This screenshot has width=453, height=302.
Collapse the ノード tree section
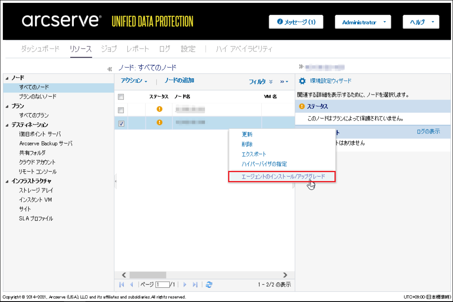tap(7, 78)
